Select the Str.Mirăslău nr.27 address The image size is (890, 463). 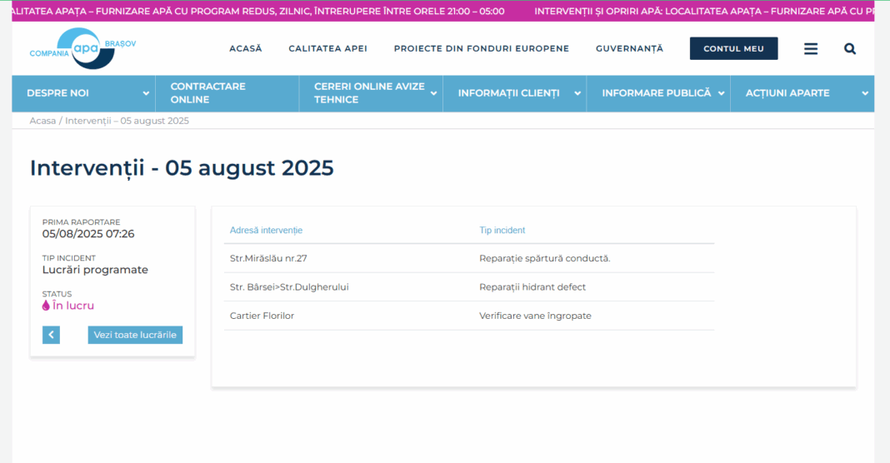coord(268,258)
